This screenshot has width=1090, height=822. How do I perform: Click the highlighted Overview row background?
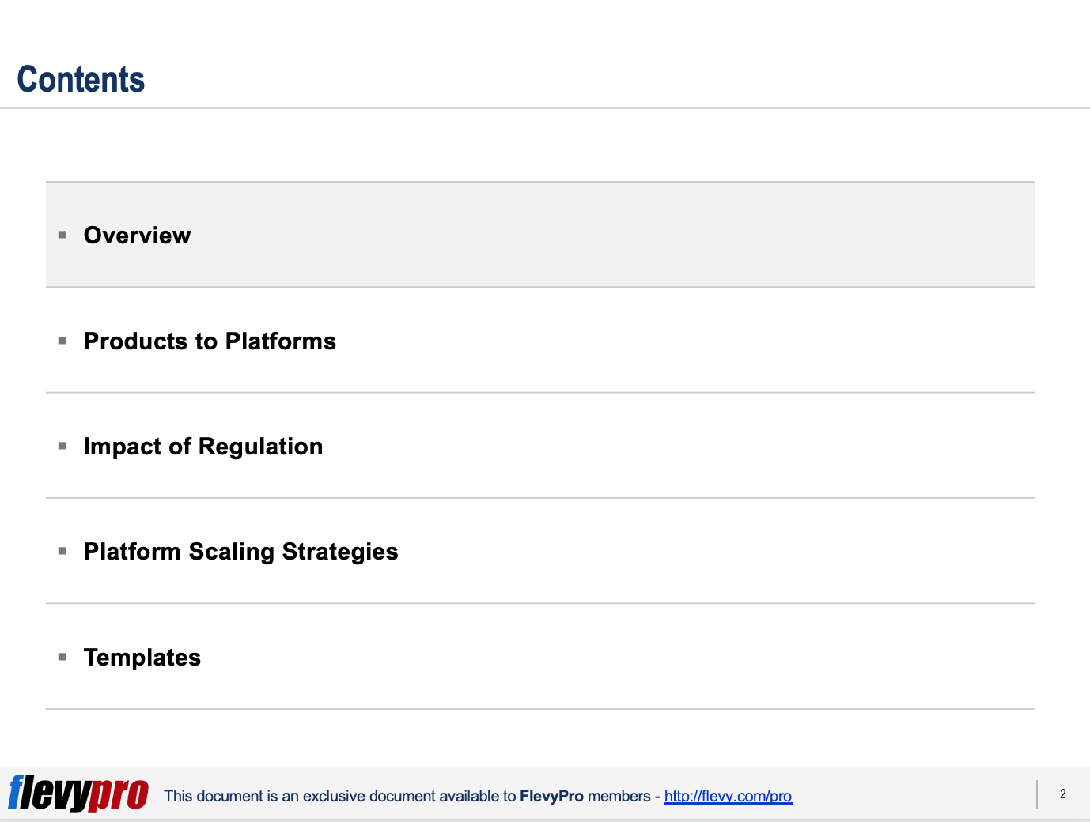[x=540, y=235]
